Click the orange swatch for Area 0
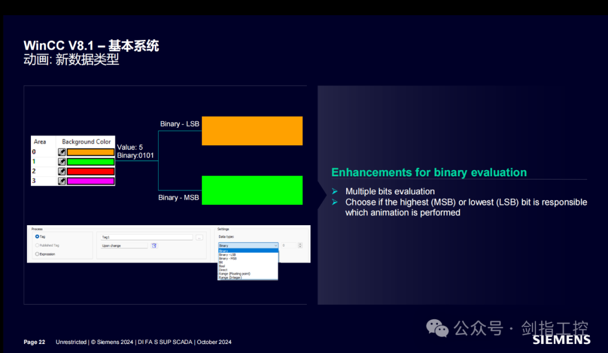The width and height of the screenshot is (608, 353). click(91, 152)
